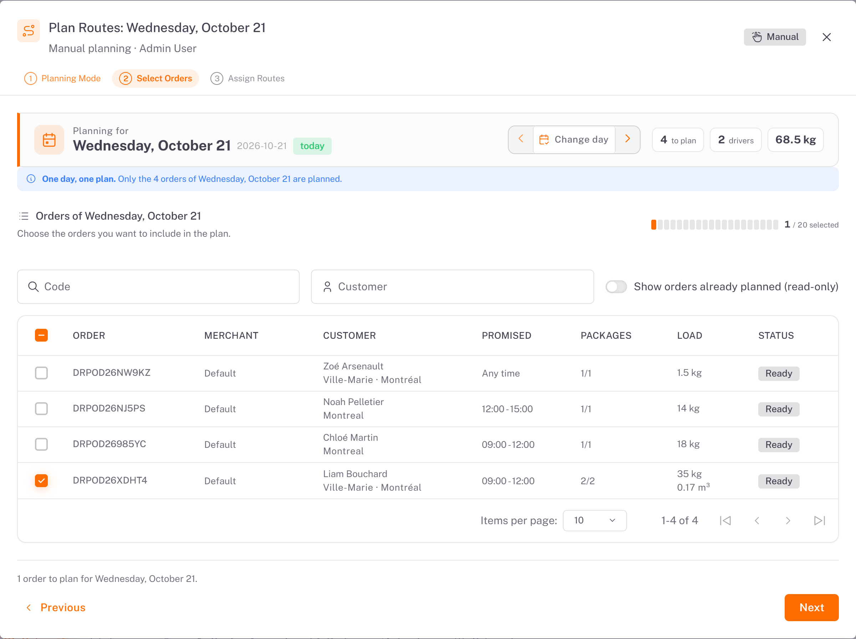Jump to last page of orders

click(x=820, y=521)
